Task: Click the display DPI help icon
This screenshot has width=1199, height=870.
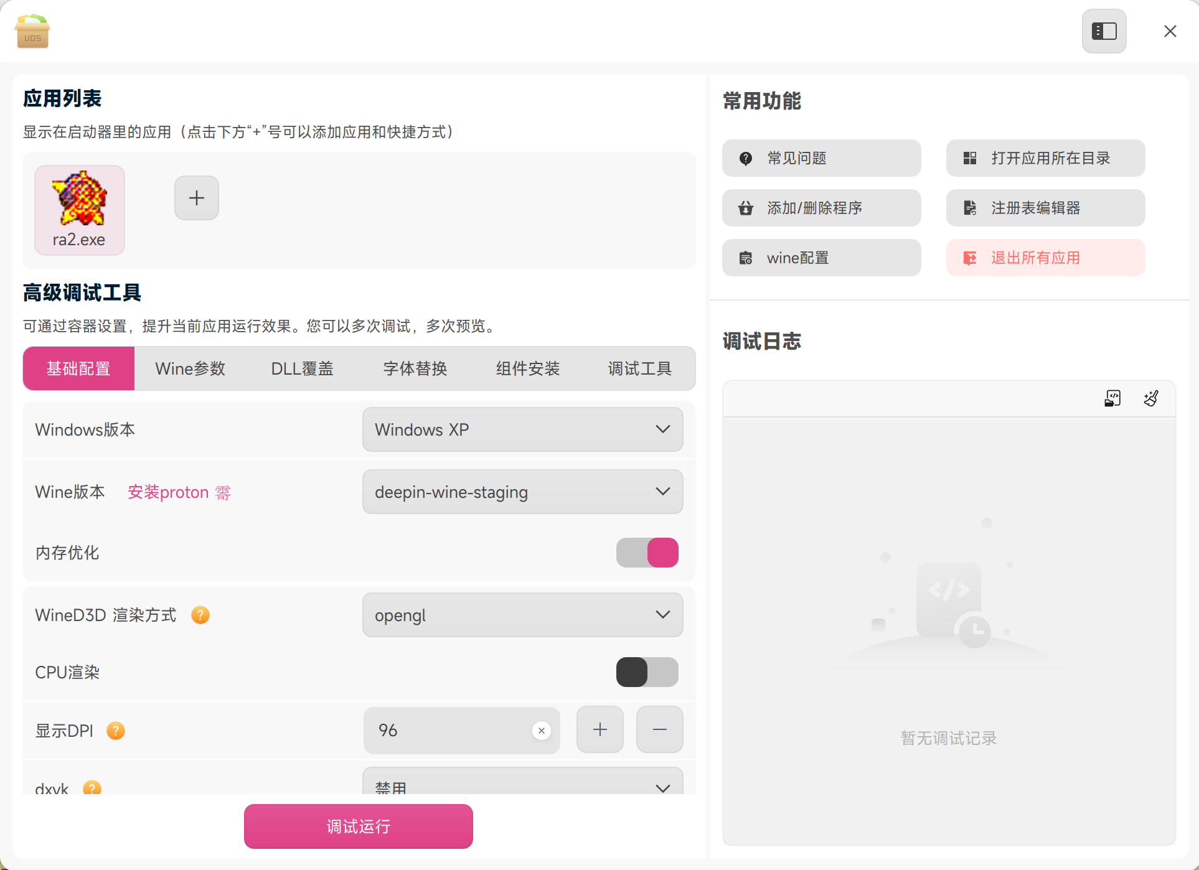Action: point(116,730)
